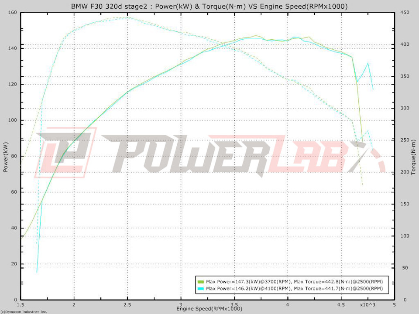Select the chart title 'BMW F30 320d stage2'
Image resolution: width=419 pixels, height=314 pixels.
tap(109, 7)
